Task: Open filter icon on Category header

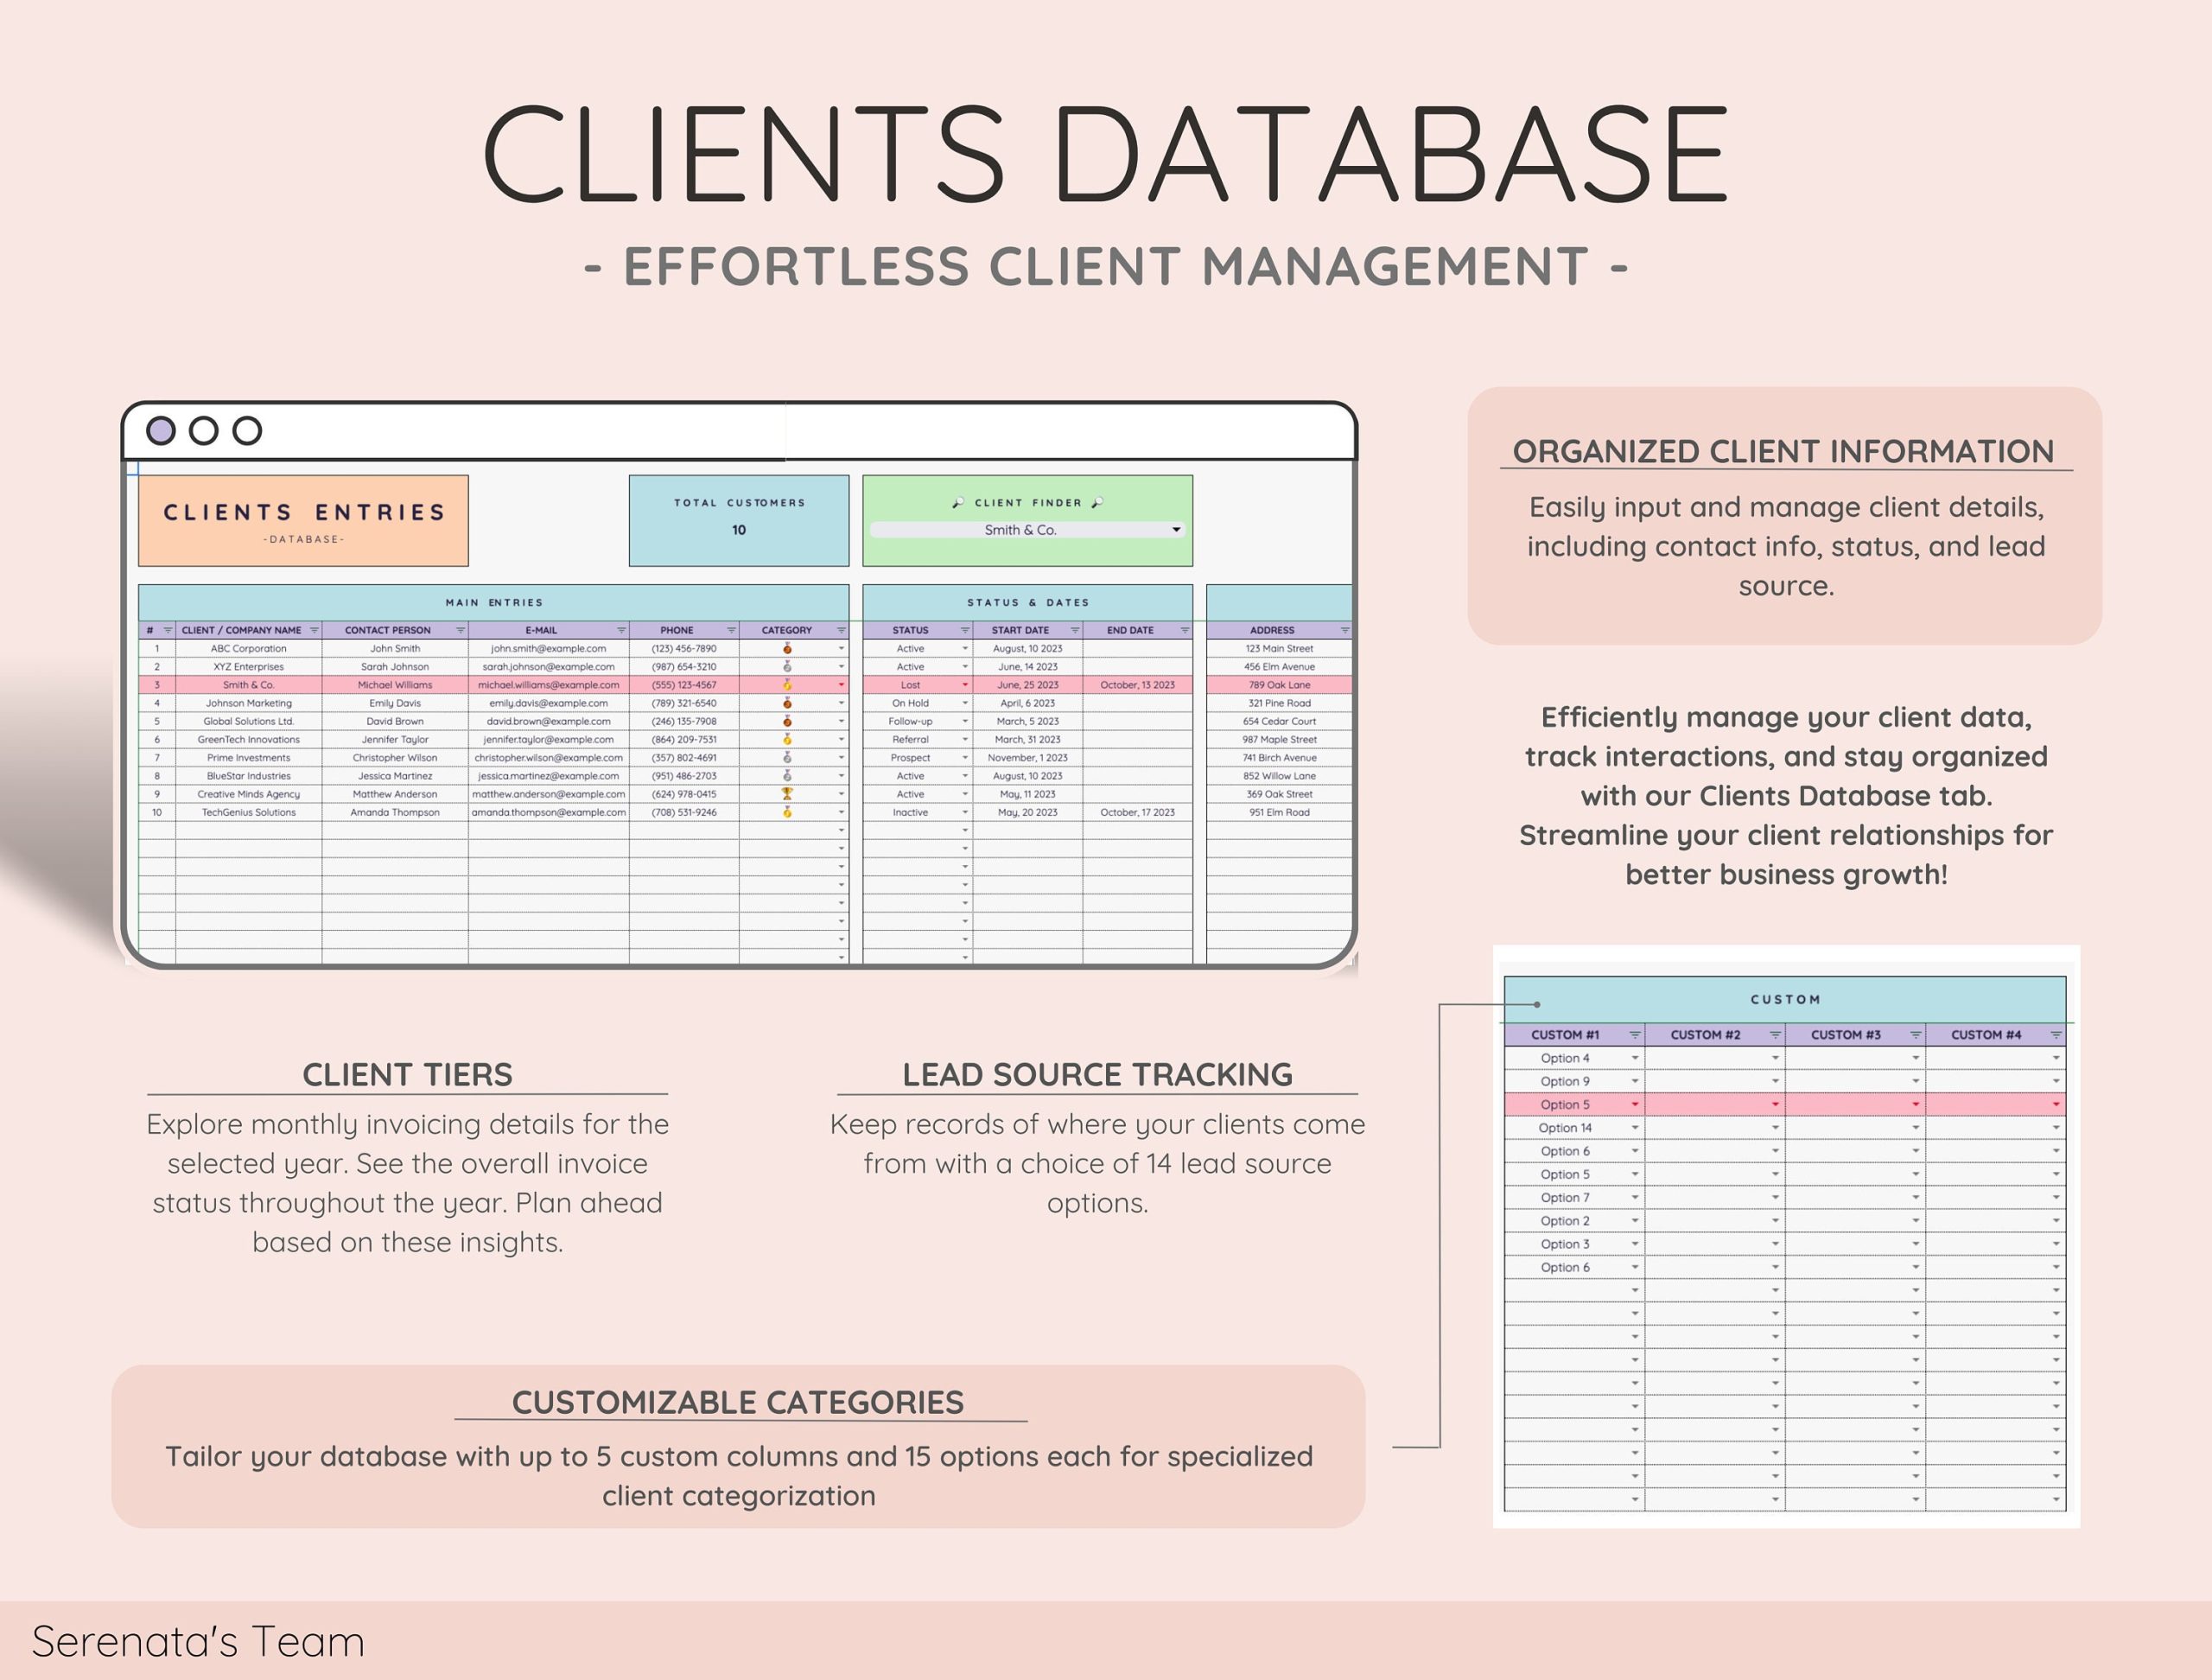Action: (841, 630)
